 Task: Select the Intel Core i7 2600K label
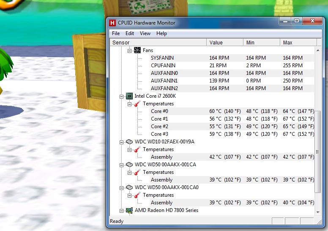coord(155,96)
